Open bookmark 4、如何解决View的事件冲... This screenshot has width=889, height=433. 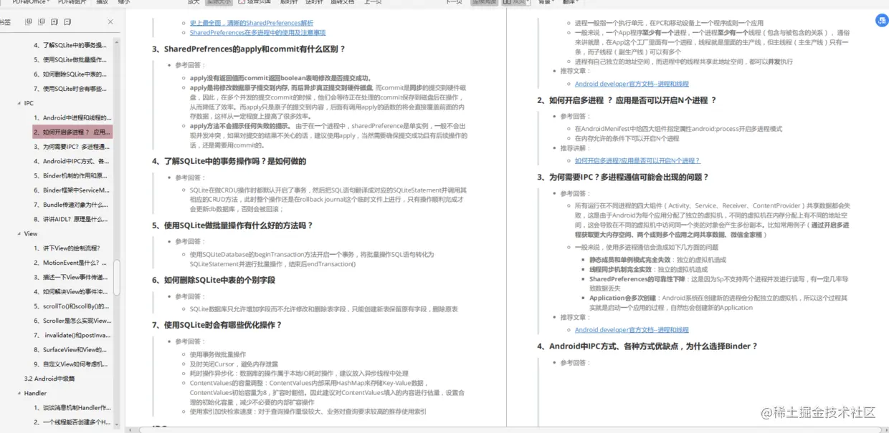pyautogui.click(x=72, y=291)
